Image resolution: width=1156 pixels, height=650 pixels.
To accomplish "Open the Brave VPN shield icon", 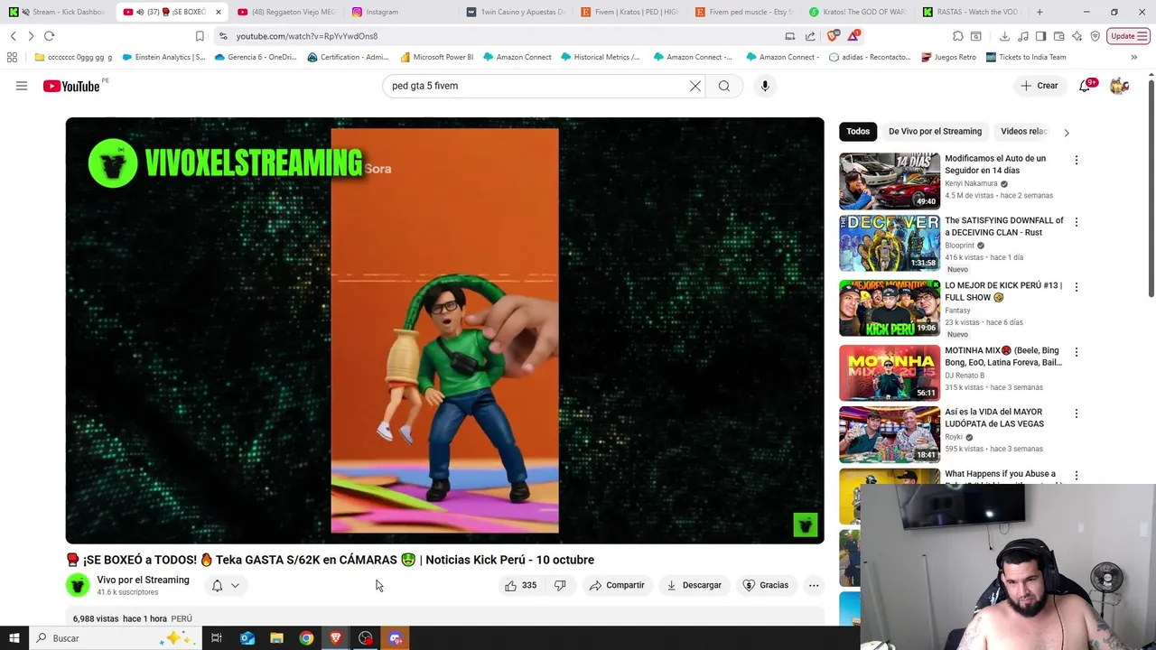I will tap(1095, 36).
